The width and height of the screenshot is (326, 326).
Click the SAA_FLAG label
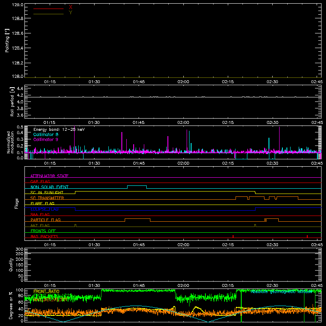point(40,214)
